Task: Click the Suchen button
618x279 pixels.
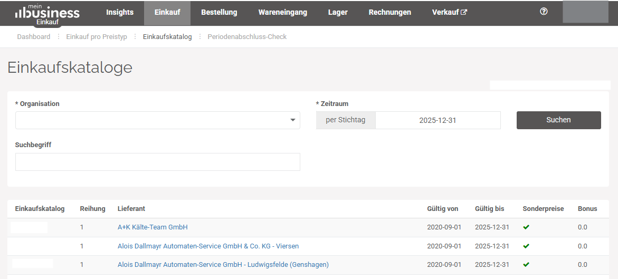Action: click(558, 120)
